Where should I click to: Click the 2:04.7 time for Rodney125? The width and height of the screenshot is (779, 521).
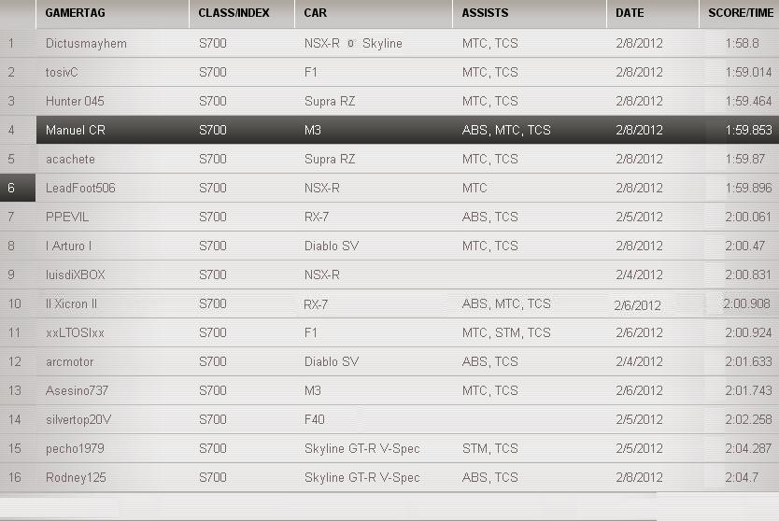pyautogui.click(x=743, y=478)
